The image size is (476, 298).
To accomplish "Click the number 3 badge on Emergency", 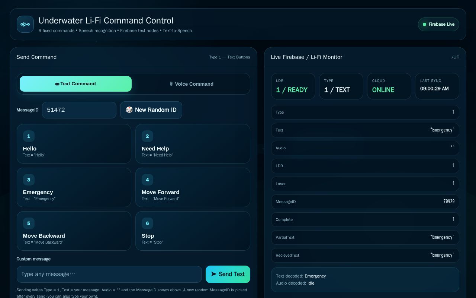I will click(x=29, y=180).
